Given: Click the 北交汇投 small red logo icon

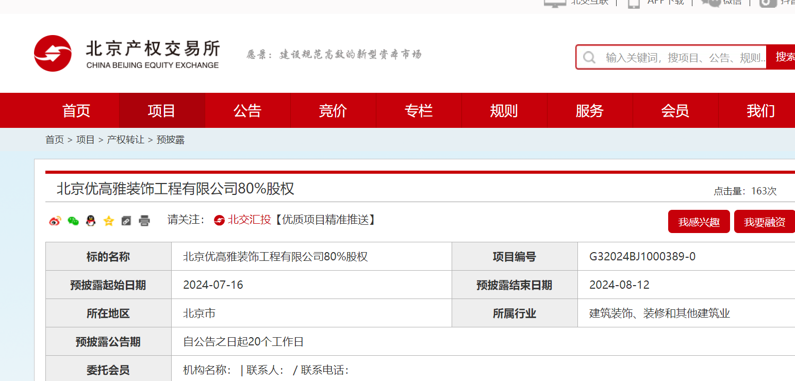Looking at the screenshot, I should click(x=219, y=220).
